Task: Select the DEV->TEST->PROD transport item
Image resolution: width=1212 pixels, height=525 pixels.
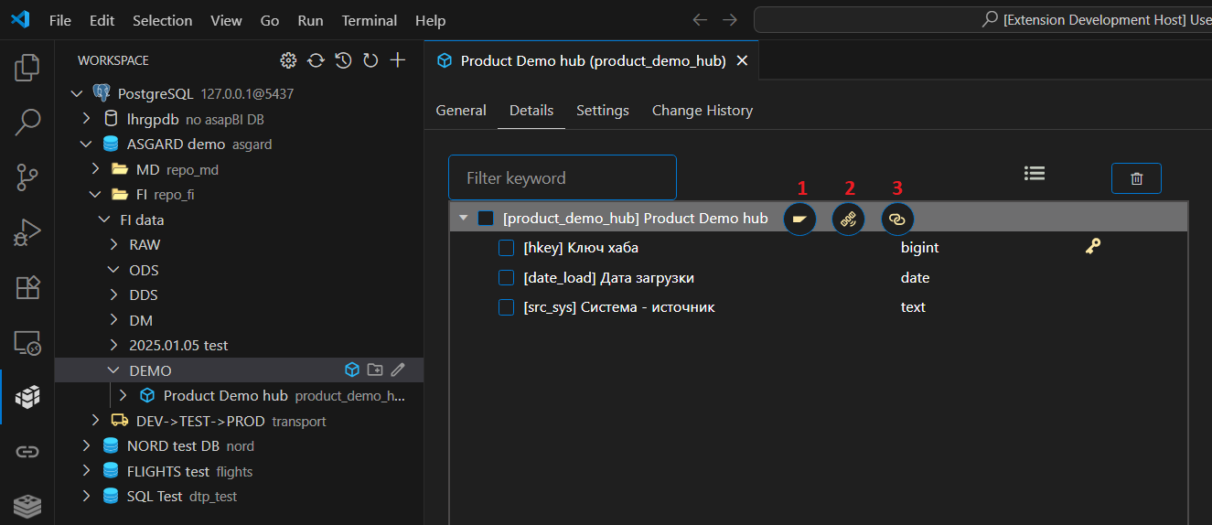Action: [x=200, y=421]
